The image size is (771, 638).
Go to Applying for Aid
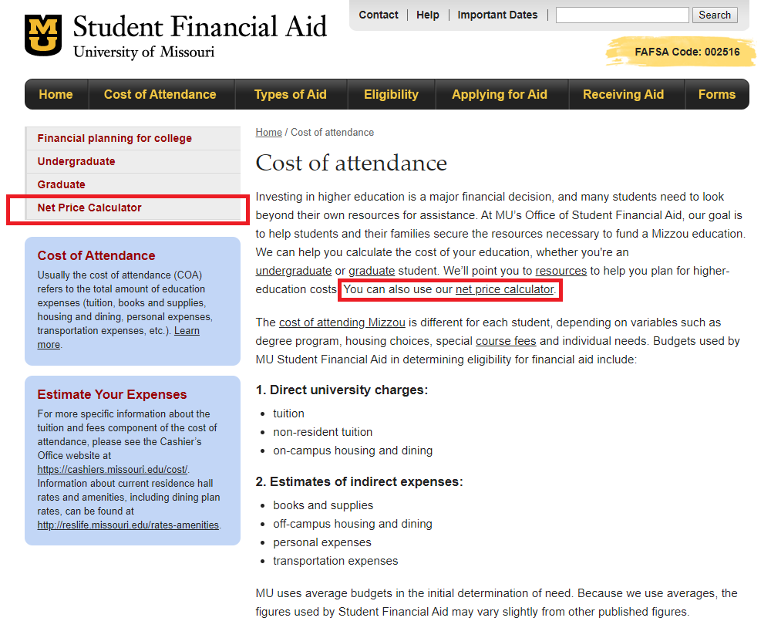point(500,93)
